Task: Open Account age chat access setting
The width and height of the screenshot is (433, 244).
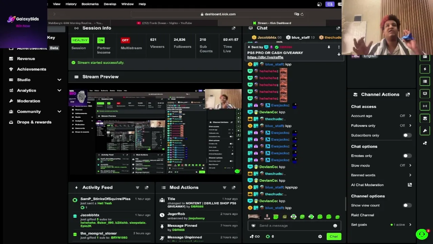Action: (x=381, y=116)
